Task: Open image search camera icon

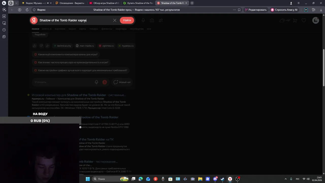Action: (152, 20)
